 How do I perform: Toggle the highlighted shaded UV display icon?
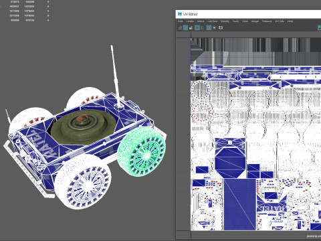(185, 27)
